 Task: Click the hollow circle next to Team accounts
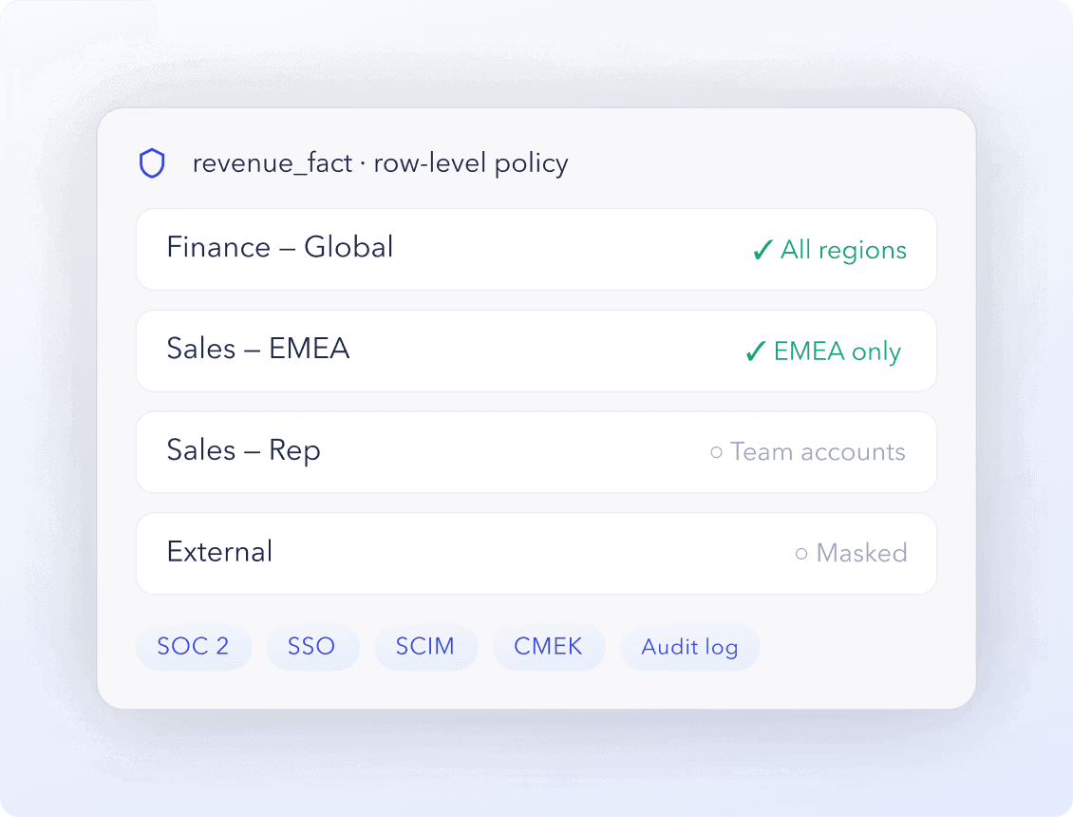point(716,452)
